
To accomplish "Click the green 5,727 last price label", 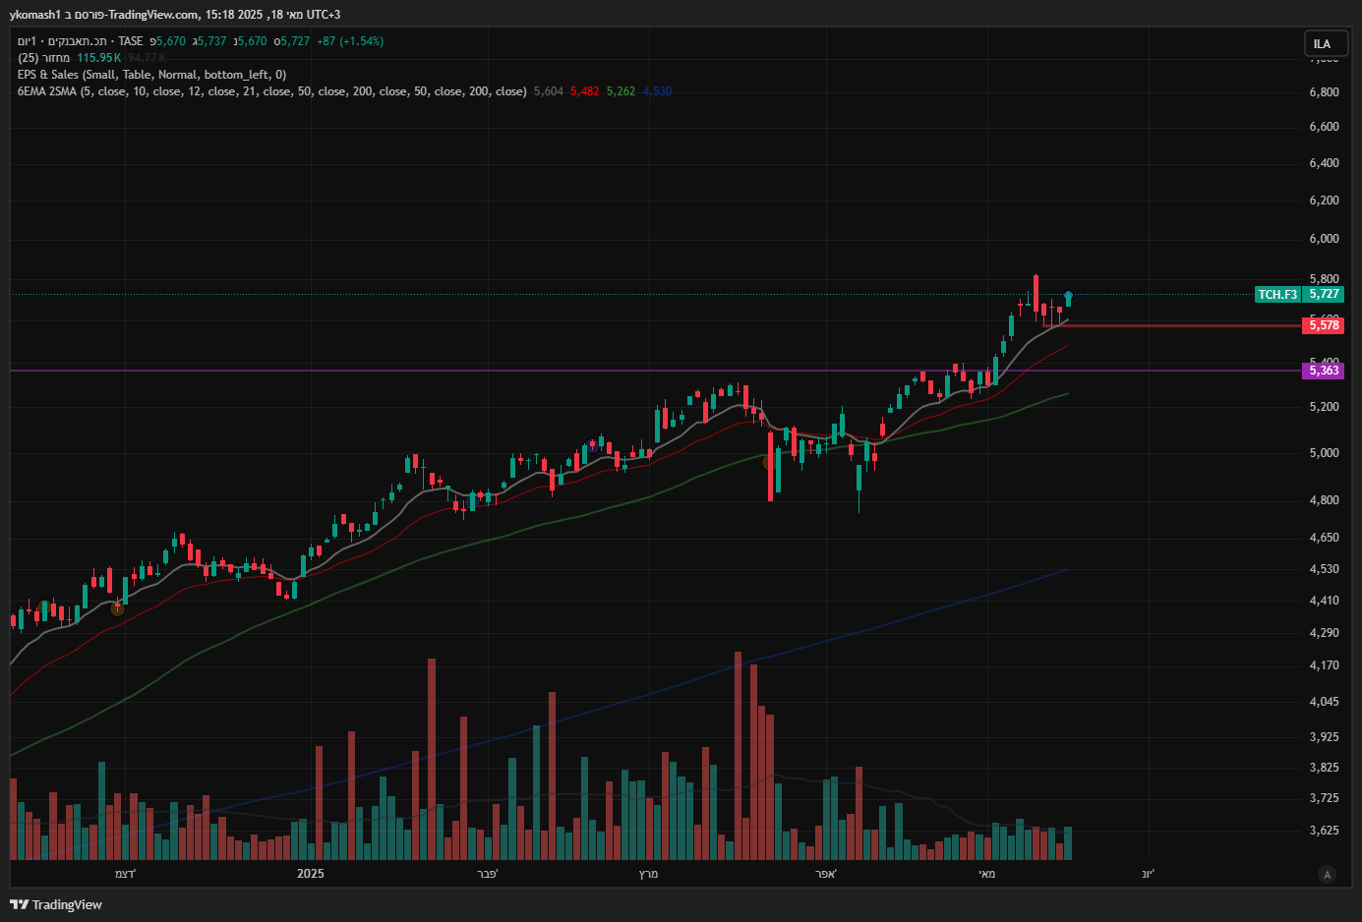I will click(x=1324, y=294).
